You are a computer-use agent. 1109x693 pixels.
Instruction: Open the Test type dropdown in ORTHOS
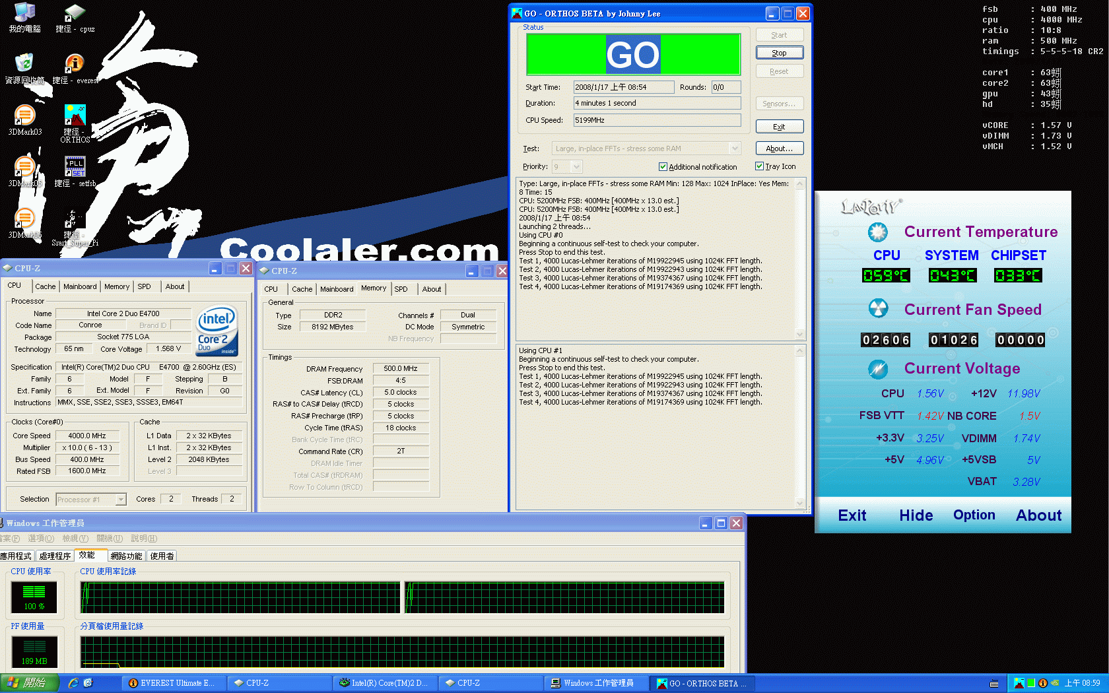point(735,148)
